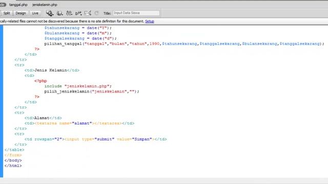Click the pilihan_tanggal function call text
The height and width of the screenshot is (184, 328).
184,44
